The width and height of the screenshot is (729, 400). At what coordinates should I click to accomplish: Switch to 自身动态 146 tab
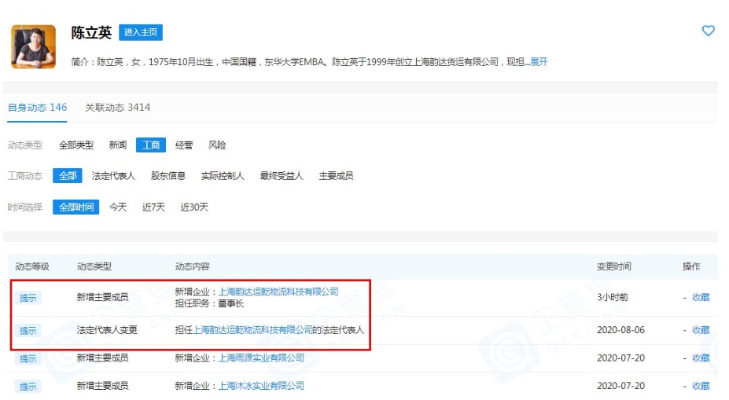(x=37, y=108)
